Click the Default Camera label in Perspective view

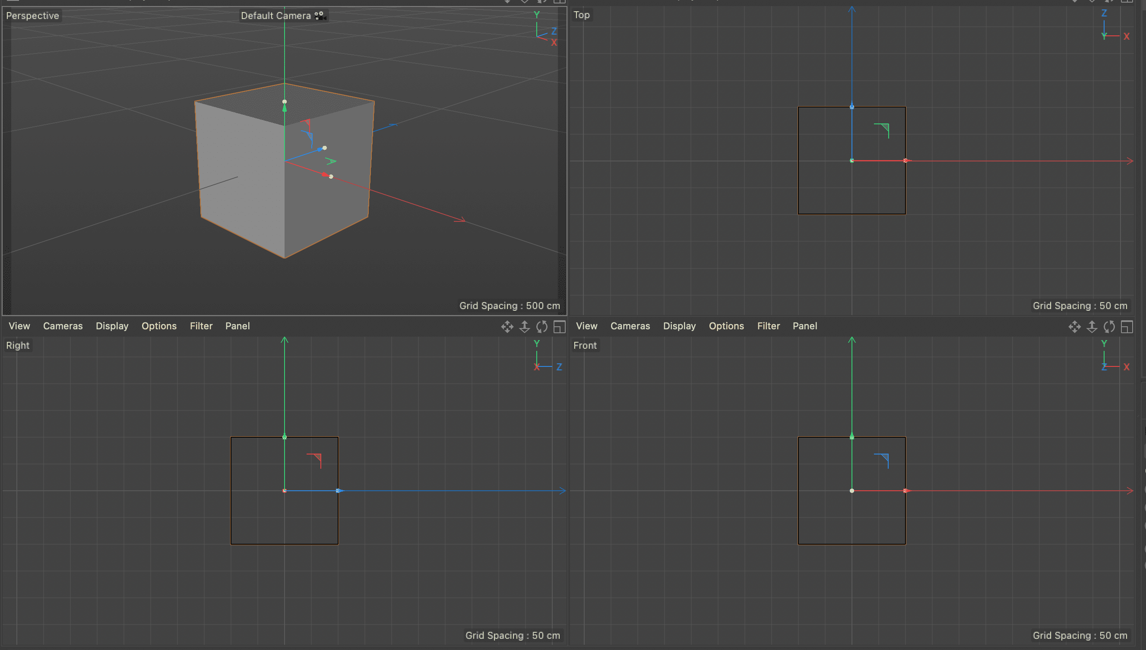(275, 16)
